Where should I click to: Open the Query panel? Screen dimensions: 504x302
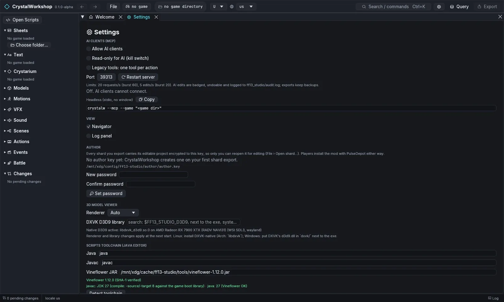tap(459, 7)
